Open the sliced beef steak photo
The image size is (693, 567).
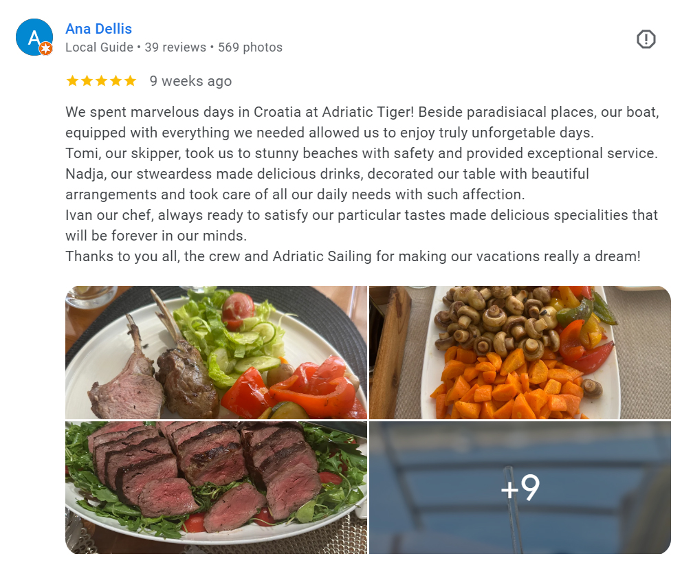click(216, 487)
